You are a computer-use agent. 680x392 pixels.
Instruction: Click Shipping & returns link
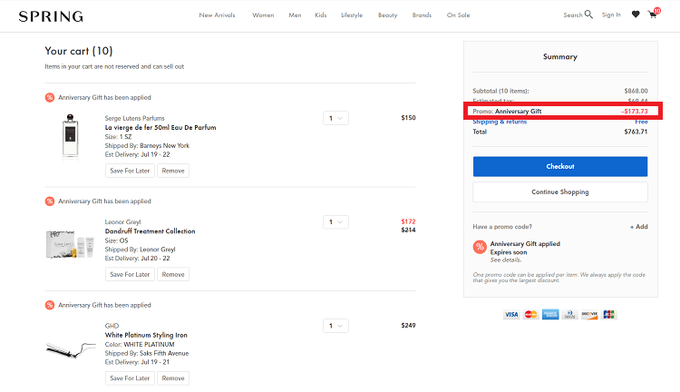500,122
